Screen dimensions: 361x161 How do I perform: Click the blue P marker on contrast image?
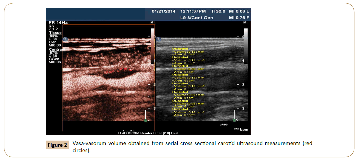[65, 39]
